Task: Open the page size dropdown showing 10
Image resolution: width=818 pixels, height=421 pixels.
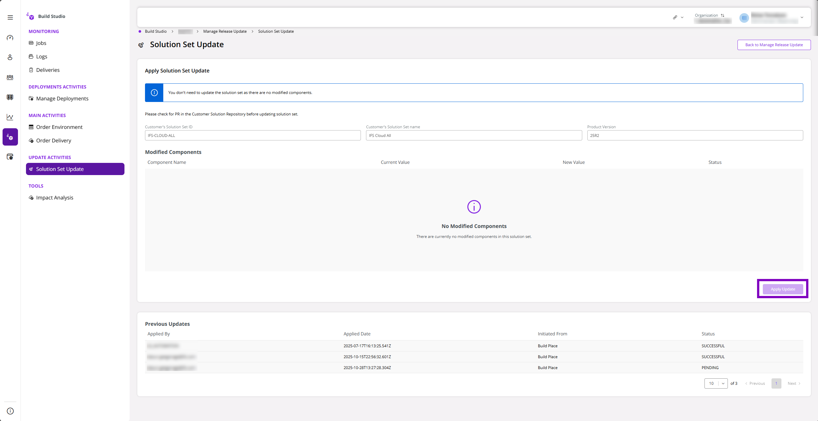Action: tap(716, 383)
